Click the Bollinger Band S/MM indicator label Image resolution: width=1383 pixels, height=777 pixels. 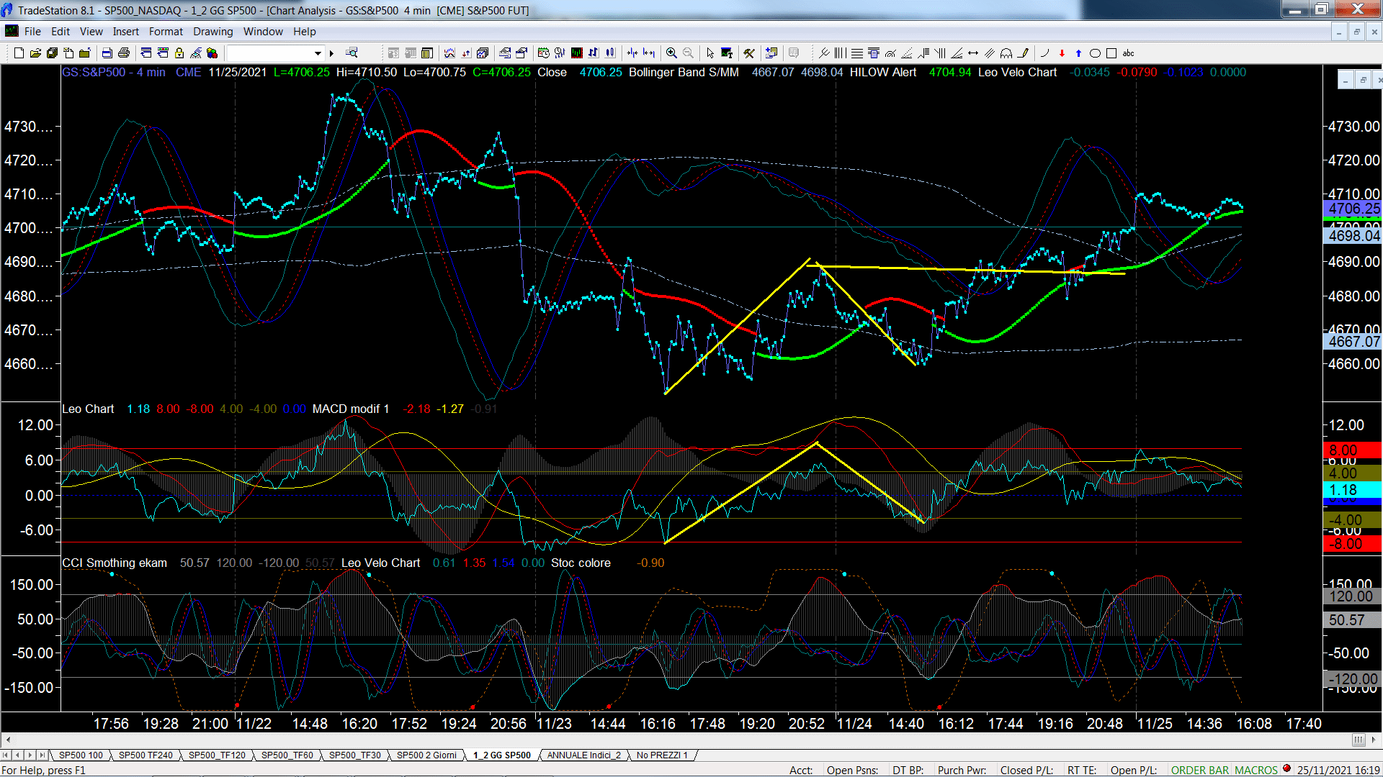[x=684, y=73]
